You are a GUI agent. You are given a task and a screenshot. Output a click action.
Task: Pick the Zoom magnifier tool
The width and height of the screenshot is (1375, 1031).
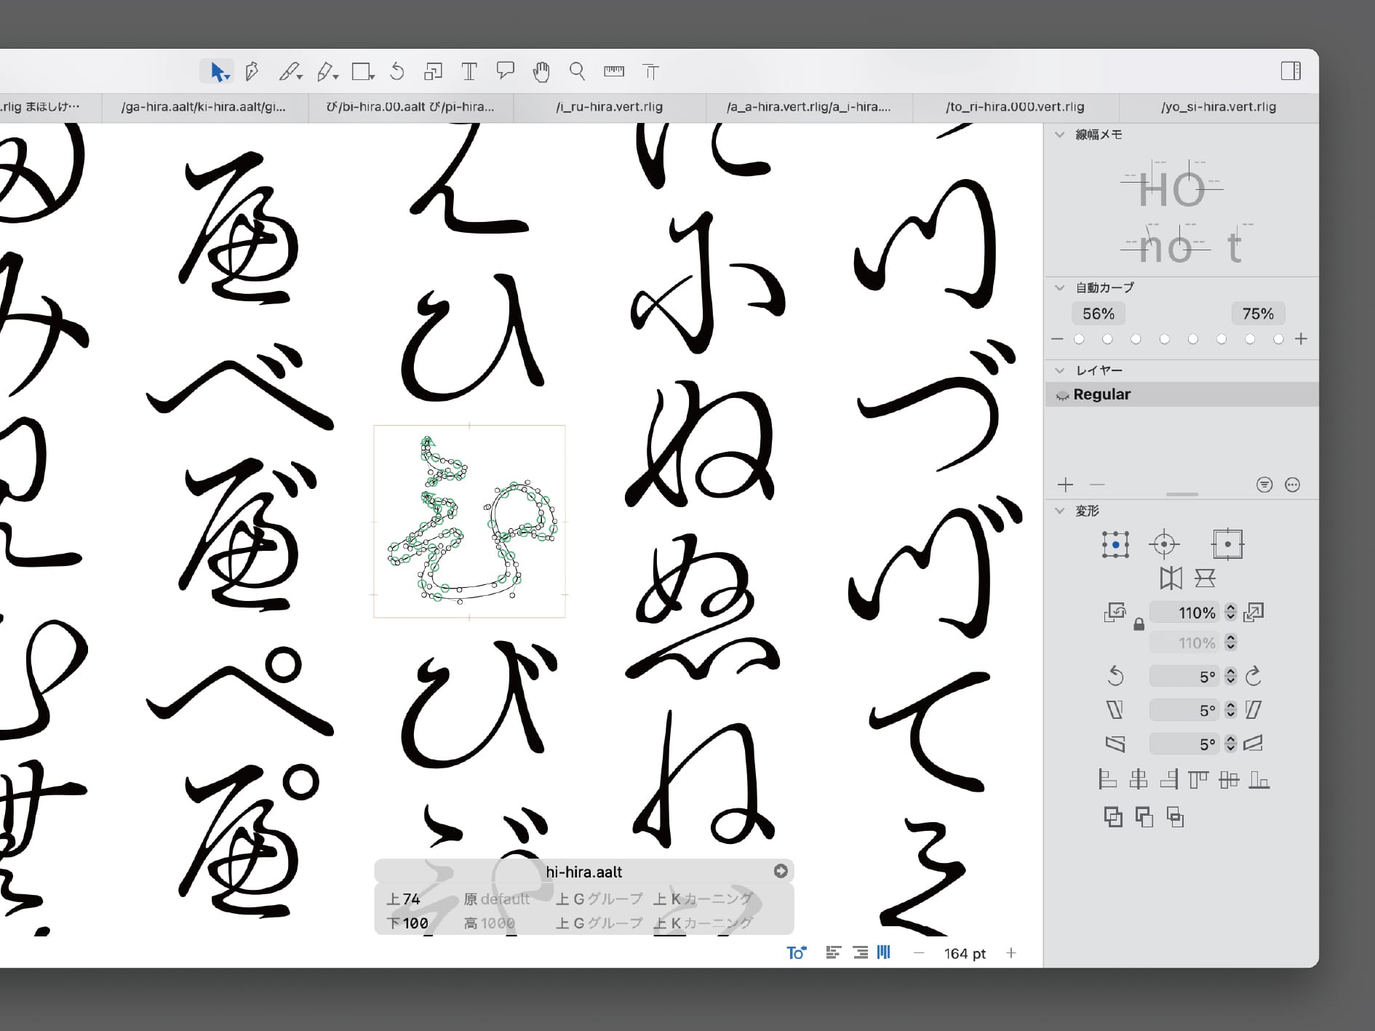578,71
